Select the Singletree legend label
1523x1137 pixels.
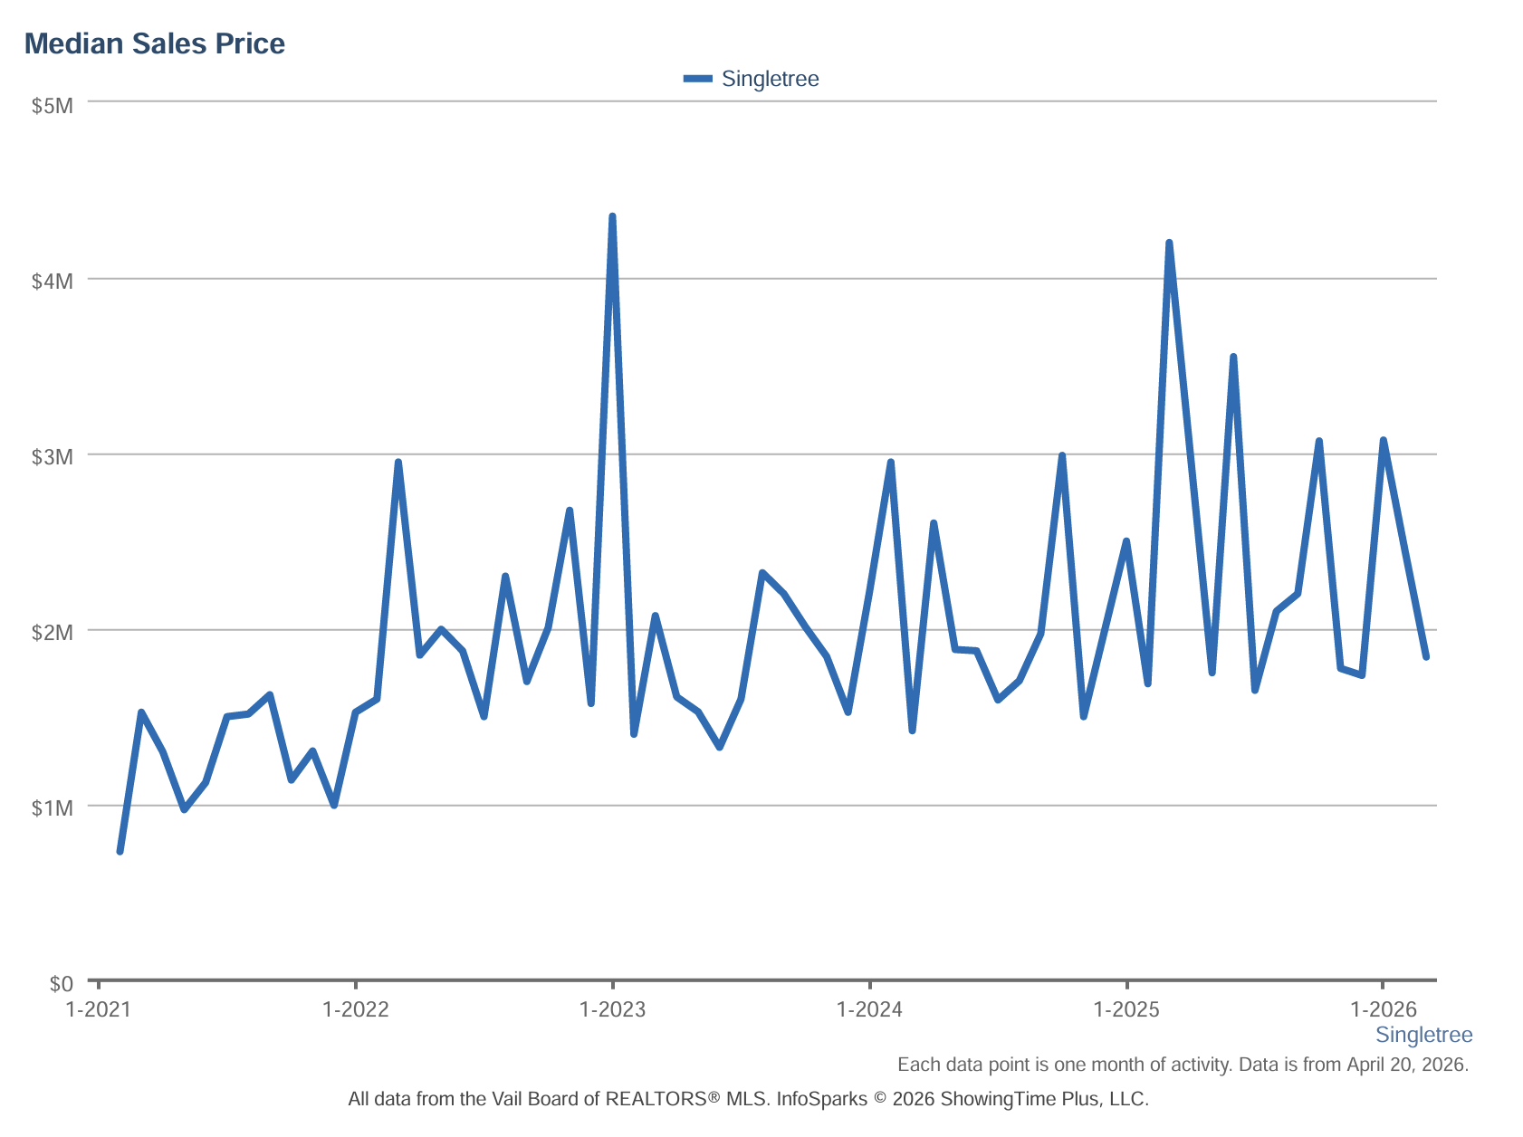pyautogui.click(x=770, y=79)
